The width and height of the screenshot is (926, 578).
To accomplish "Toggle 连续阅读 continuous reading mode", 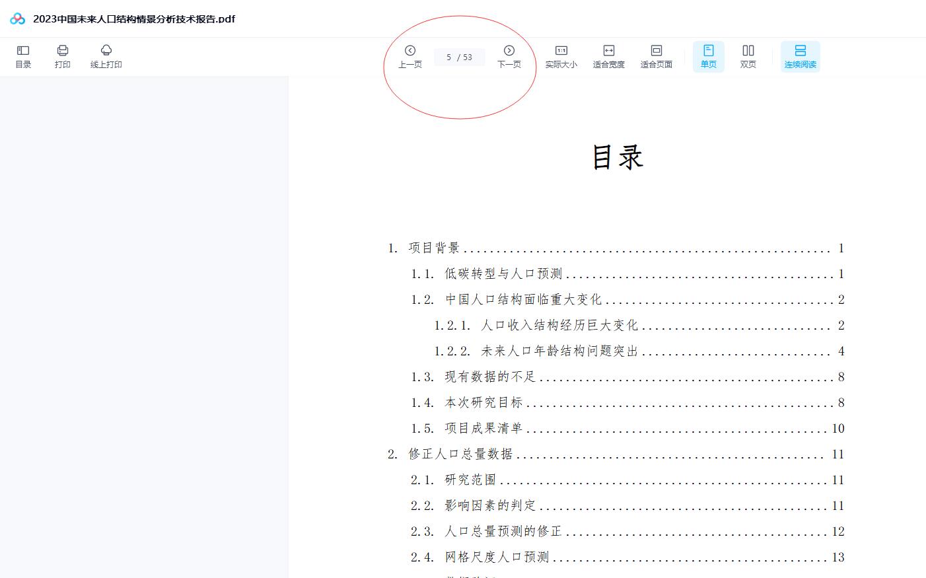I will pos(800,56).
